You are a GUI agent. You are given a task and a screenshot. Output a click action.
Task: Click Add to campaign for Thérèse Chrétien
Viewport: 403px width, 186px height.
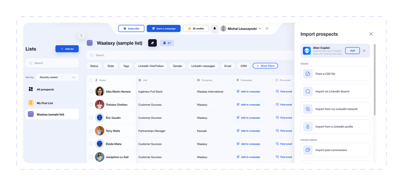click(x=248, y=105)
